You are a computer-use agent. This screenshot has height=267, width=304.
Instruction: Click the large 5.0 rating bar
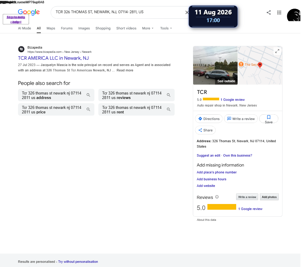coord(222,207)
